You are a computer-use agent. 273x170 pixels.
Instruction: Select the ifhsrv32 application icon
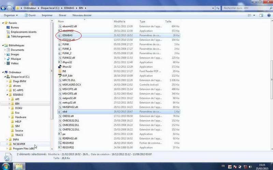(60, 67)
